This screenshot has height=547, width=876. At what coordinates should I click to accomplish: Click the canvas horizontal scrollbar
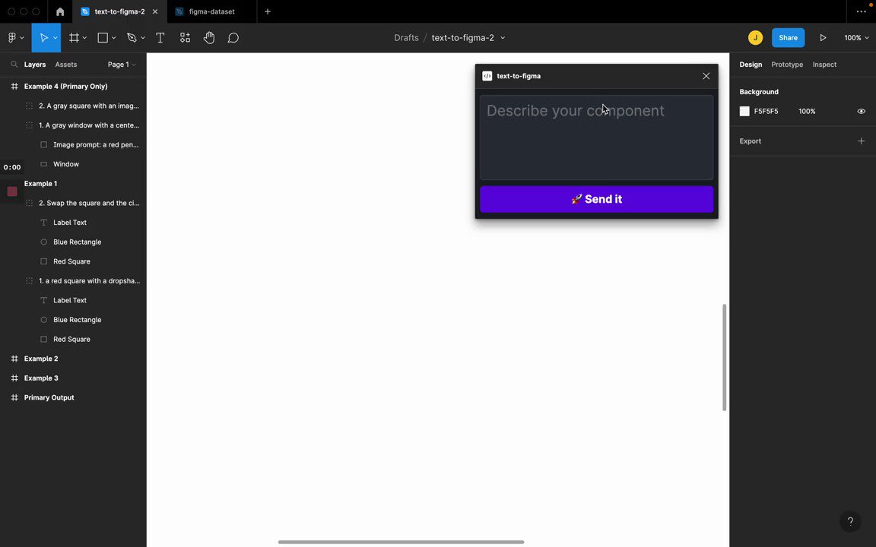click(401, 542)
